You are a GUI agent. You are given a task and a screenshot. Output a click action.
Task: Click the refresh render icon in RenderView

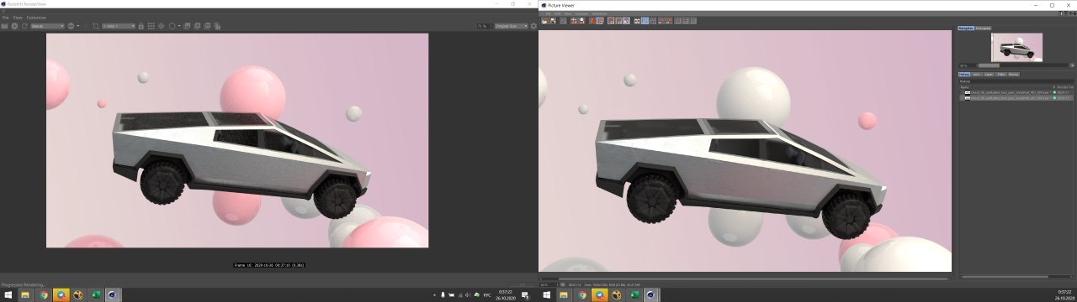coord(24,26)
